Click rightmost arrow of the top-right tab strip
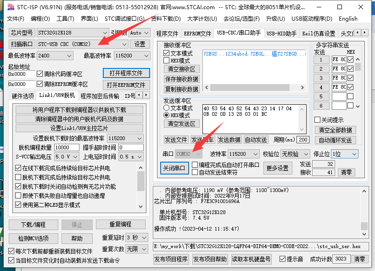The height and width of the screenshot is (271, 375). click(364, 32)
